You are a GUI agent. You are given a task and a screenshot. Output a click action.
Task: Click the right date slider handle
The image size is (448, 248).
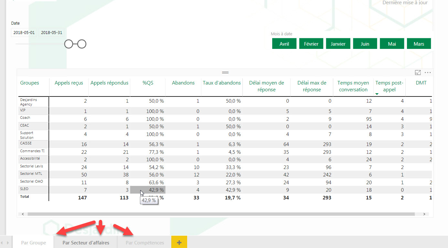82,44
